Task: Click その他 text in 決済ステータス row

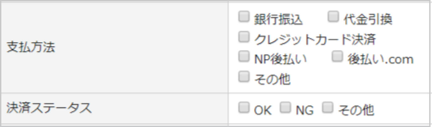Action: (356, 110)
